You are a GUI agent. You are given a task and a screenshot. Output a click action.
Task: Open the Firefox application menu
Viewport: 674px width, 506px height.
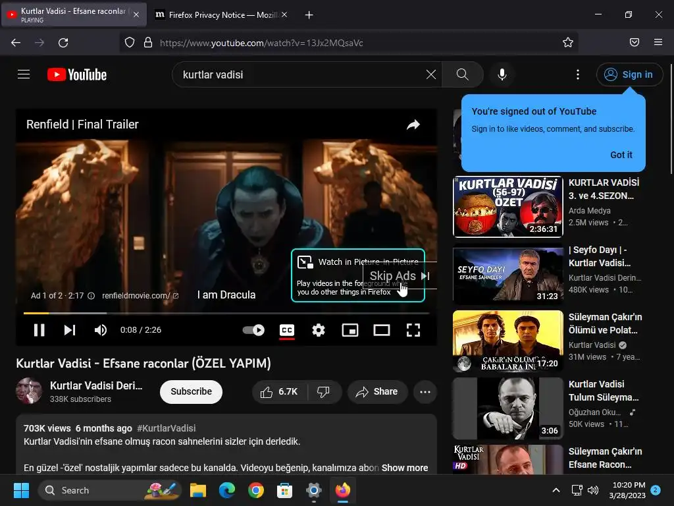[x=658, y=43]
